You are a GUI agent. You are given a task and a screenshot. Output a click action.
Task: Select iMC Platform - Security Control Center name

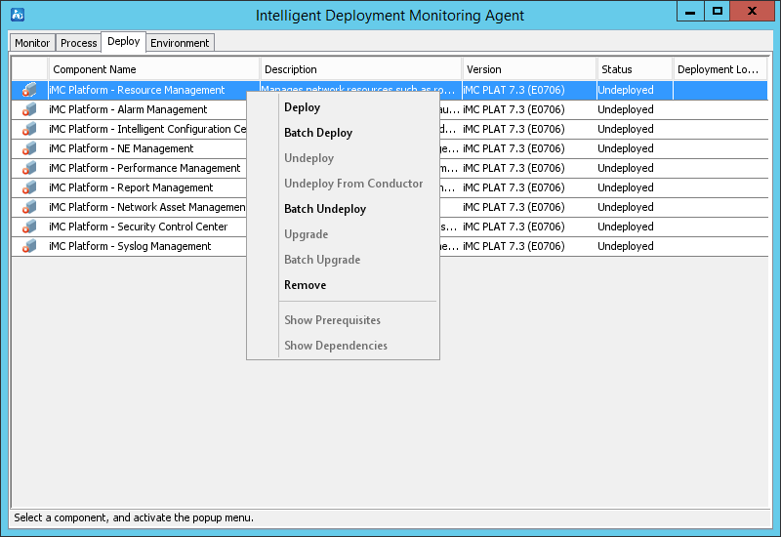pyautogui.click(x=138, y=227)
